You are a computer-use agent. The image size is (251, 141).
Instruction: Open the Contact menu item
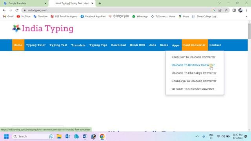tap(215, 45)
